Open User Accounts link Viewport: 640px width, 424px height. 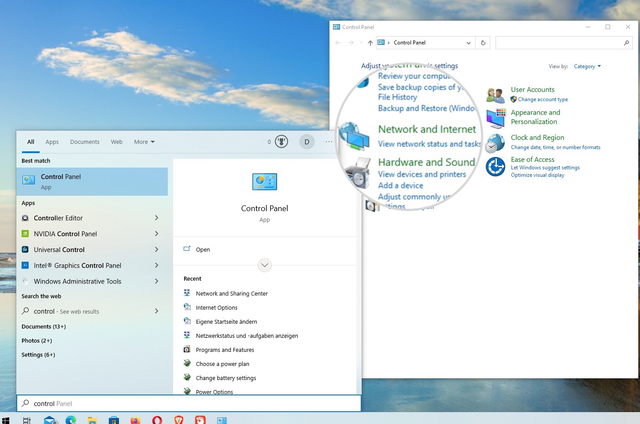click(x=533, y=90)
